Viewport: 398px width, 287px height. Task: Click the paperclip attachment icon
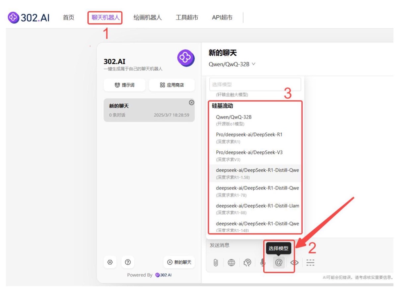(216, 263)
